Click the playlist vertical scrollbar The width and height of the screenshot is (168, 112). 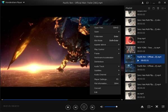click(x=166, y=61)
